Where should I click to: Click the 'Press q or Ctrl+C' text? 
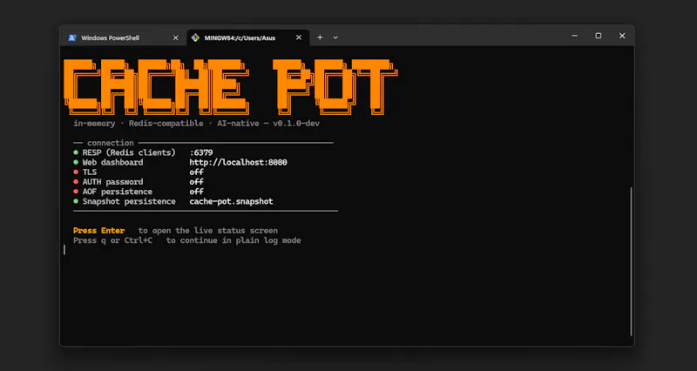point(113,240)
